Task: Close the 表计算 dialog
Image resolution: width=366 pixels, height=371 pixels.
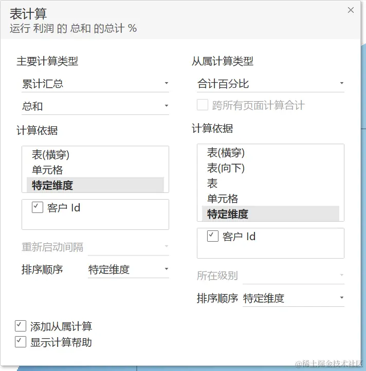Action: pyautogui.click(x=351, y=10)
